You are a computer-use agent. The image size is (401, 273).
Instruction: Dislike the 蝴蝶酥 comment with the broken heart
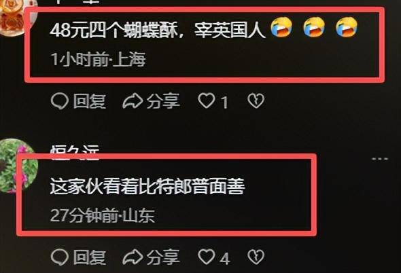pyautogui.click(x=256, y=101)
